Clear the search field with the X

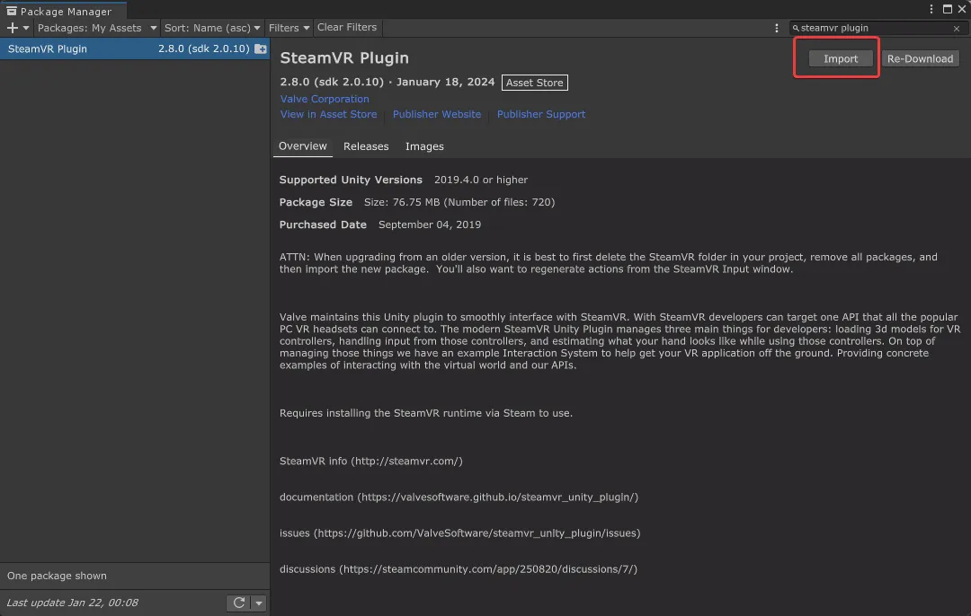point(957,29)
